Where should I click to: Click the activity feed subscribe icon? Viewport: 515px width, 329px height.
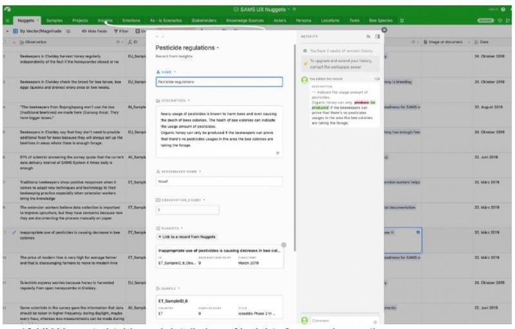[368, 37]
